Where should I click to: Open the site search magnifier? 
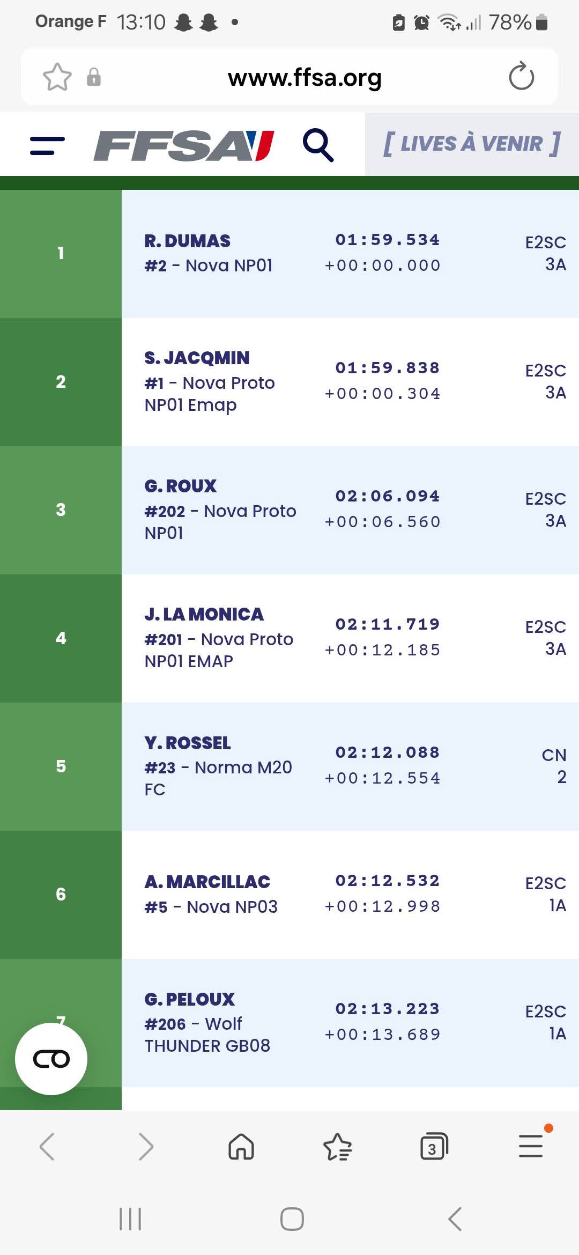coord(318,145)
